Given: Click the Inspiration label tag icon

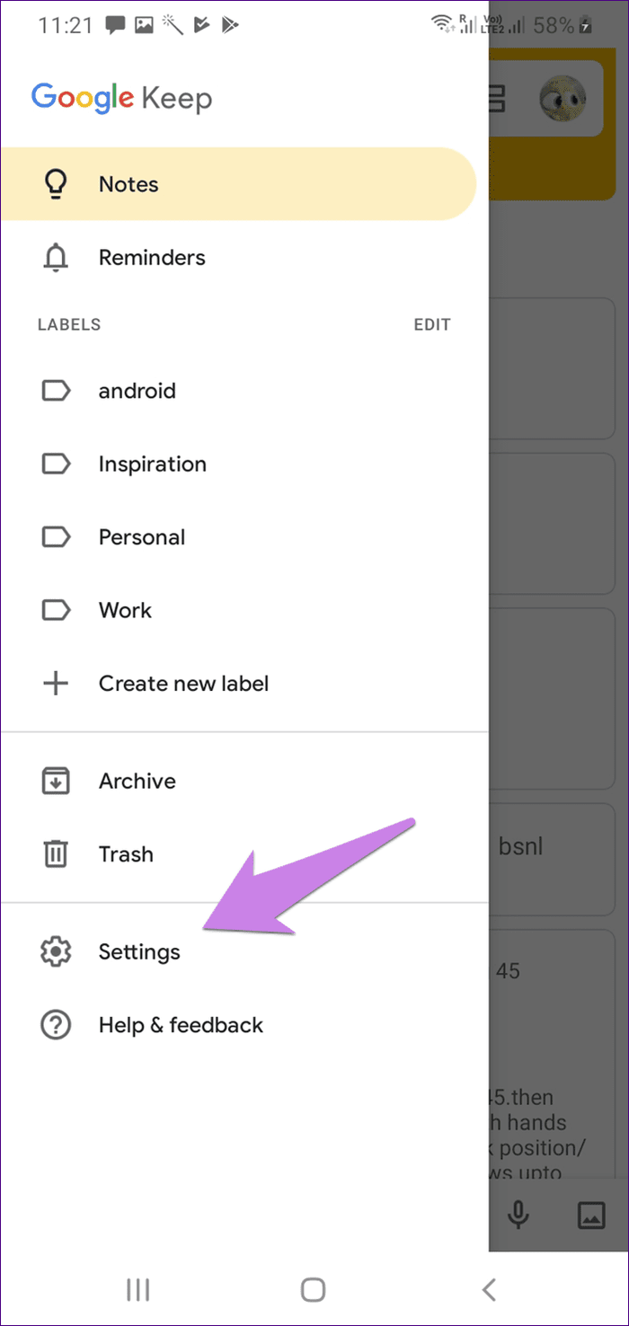Looking at the screenshot, I should pos(56,464).
